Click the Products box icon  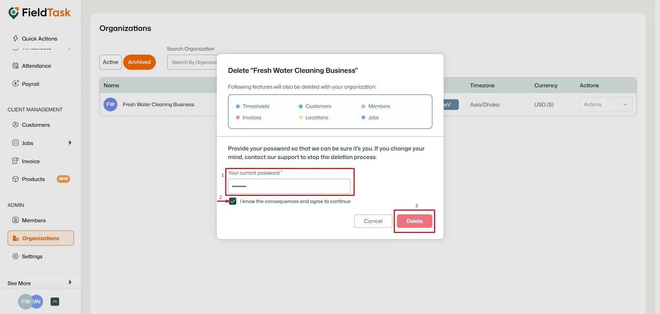[15, 179]
